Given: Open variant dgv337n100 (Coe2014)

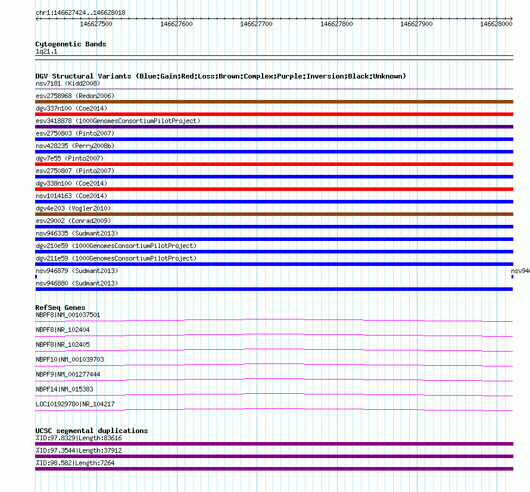Looking at the screenshot, I should pyautogui.click(x=71, y=108).
